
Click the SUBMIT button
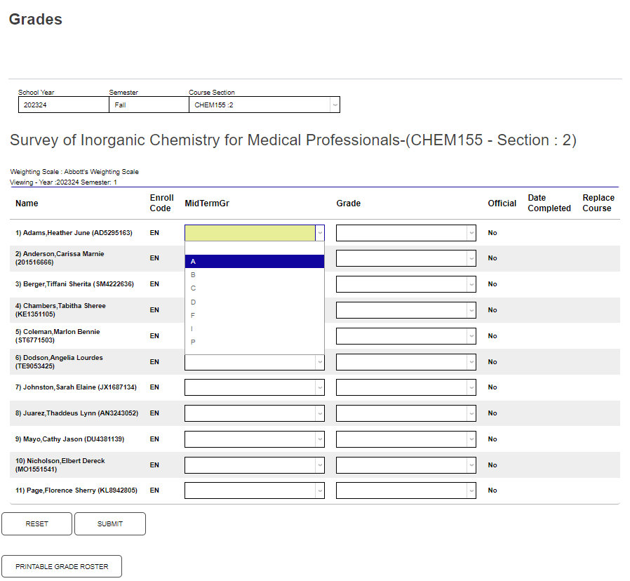click(109, 523)
